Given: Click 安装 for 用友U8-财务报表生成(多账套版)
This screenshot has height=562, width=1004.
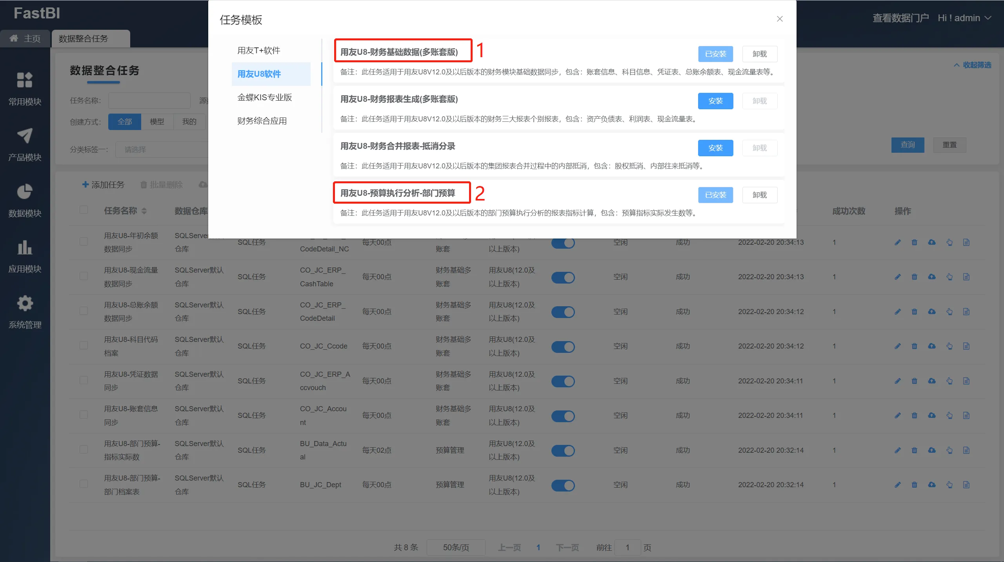Looking at the screenshot, I should (x=715, y=101).
